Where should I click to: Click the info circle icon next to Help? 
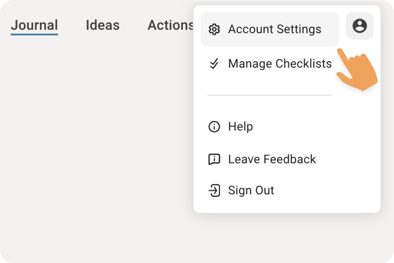click(214, 127)
